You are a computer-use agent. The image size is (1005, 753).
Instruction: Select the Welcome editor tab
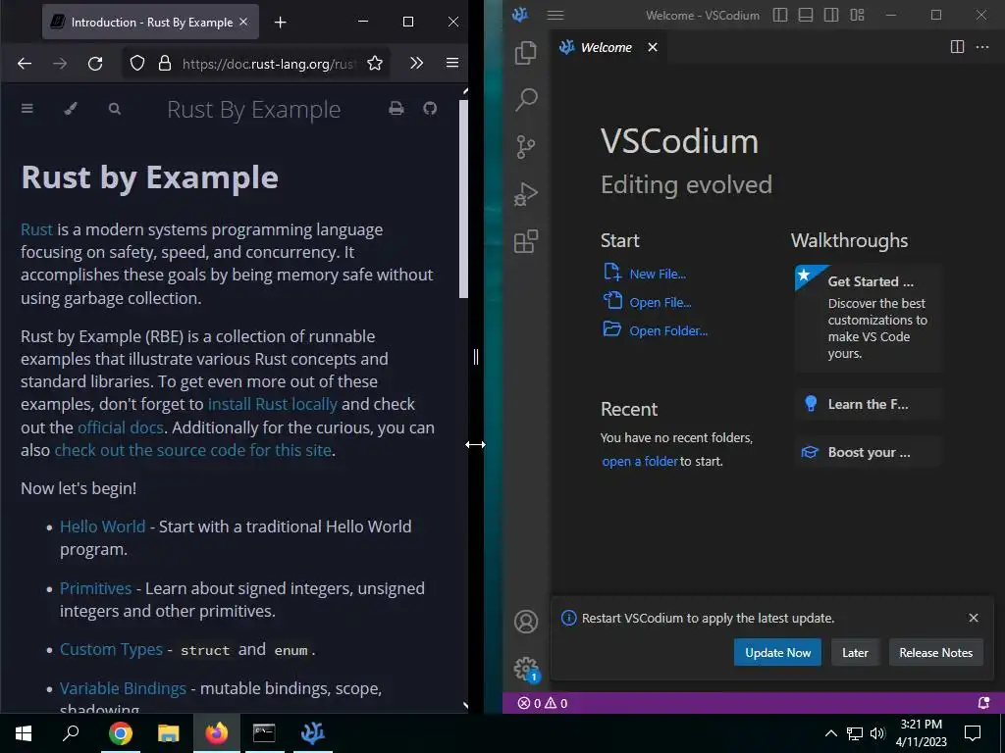pyautogui.click(x=608, y=47)
